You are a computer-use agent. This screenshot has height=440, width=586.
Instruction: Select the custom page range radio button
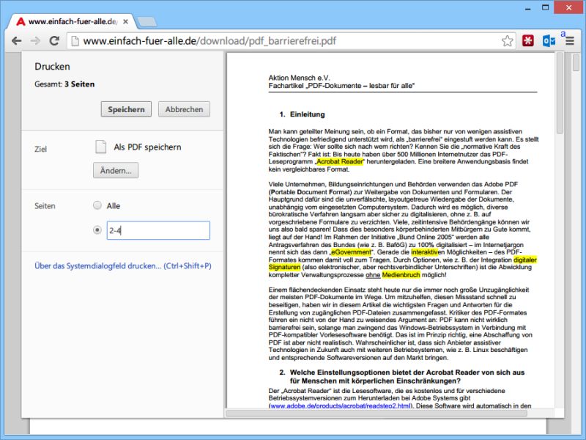coord(97,230)
